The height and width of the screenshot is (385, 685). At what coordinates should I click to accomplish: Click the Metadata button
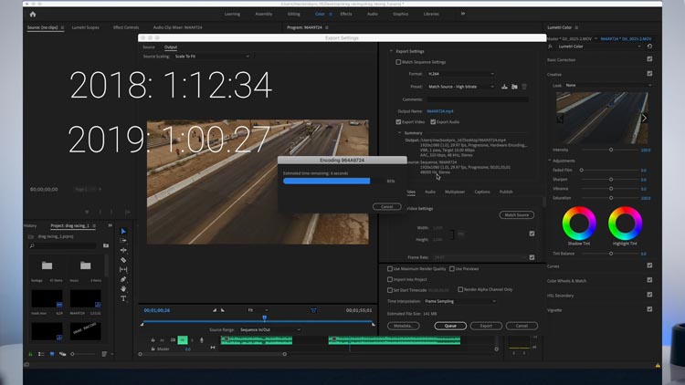(x=403, y=326)
